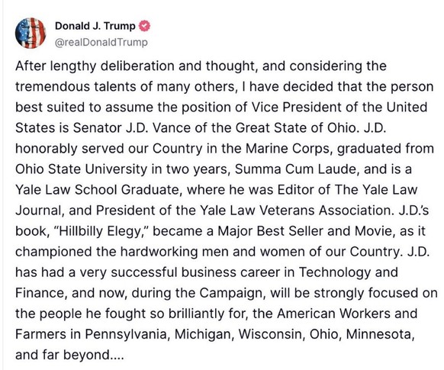Image resolution: width=444 pixels, height=370 pixels.
Task: Click the word "Technology" in the post
Action: click(x=335, y=272)
